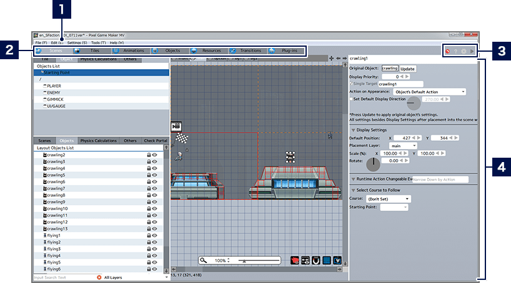Viewport: 511px width, 283px height.
Task: Open the All Layers filter dropdown
Action: click(136, 277)
